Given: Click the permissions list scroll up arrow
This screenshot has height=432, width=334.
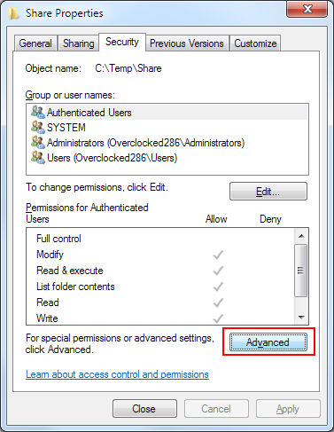Looking at the screenshot, I should click(x=301, y=236).
